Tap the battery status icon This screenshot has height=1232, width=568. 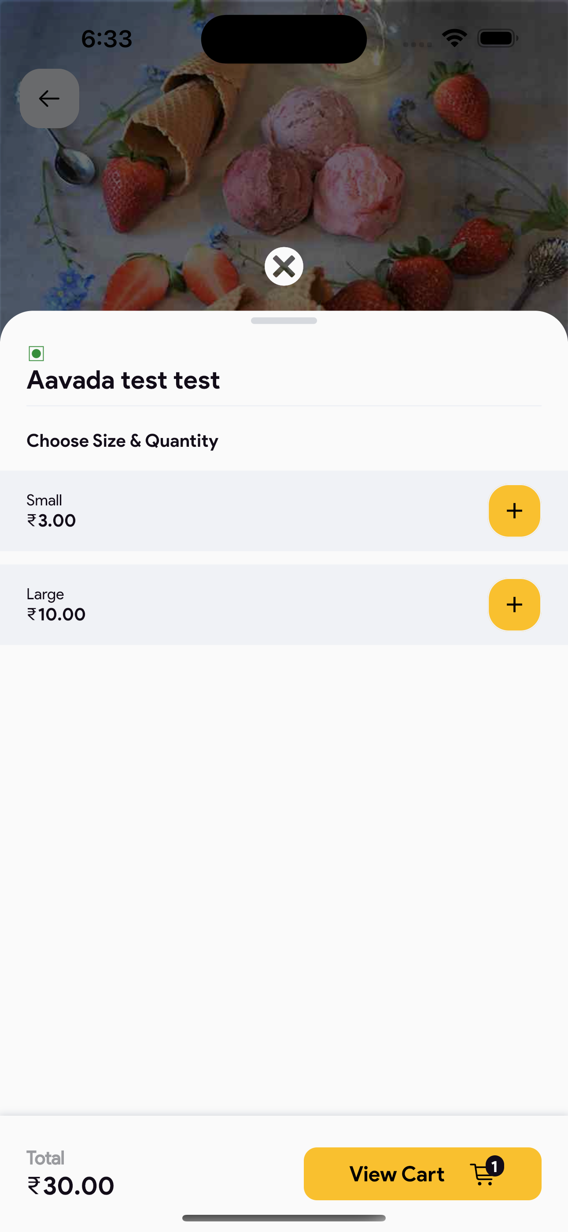pos(498,38)
